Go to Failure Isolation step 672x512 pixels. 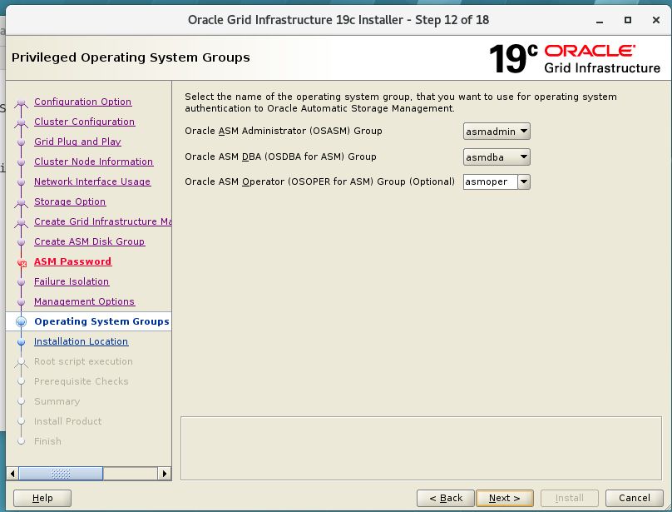tap(72, 281)
